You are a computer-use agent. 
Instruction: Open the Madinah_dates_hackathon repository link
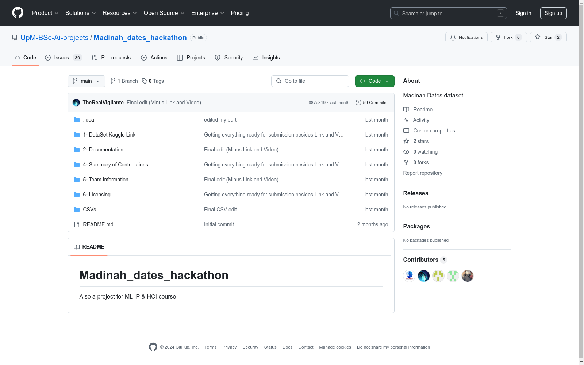140,38
